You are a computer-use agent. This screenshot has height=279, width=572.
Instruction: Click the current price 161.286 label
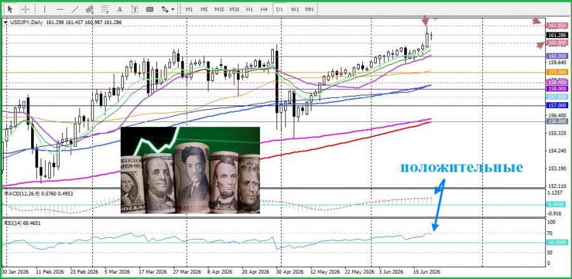pyautogui.click(x=557, y=35)
